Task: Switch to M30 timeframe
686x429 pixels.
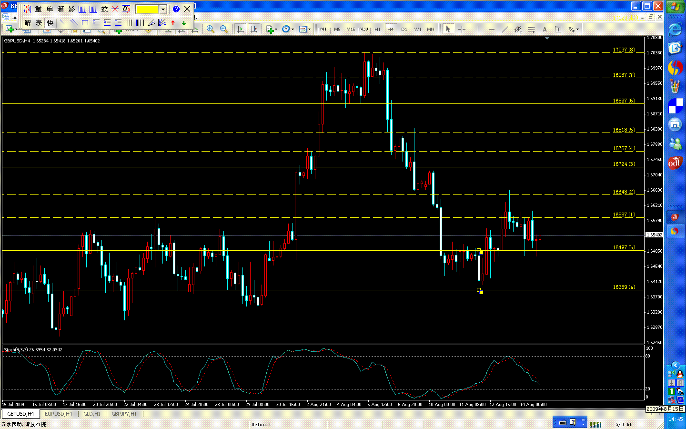Action: click(364, 29)
